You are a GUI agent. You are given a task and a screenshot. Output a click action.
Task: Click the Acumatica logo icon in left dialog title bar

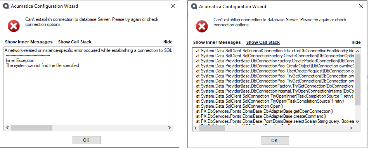point(6,6)
